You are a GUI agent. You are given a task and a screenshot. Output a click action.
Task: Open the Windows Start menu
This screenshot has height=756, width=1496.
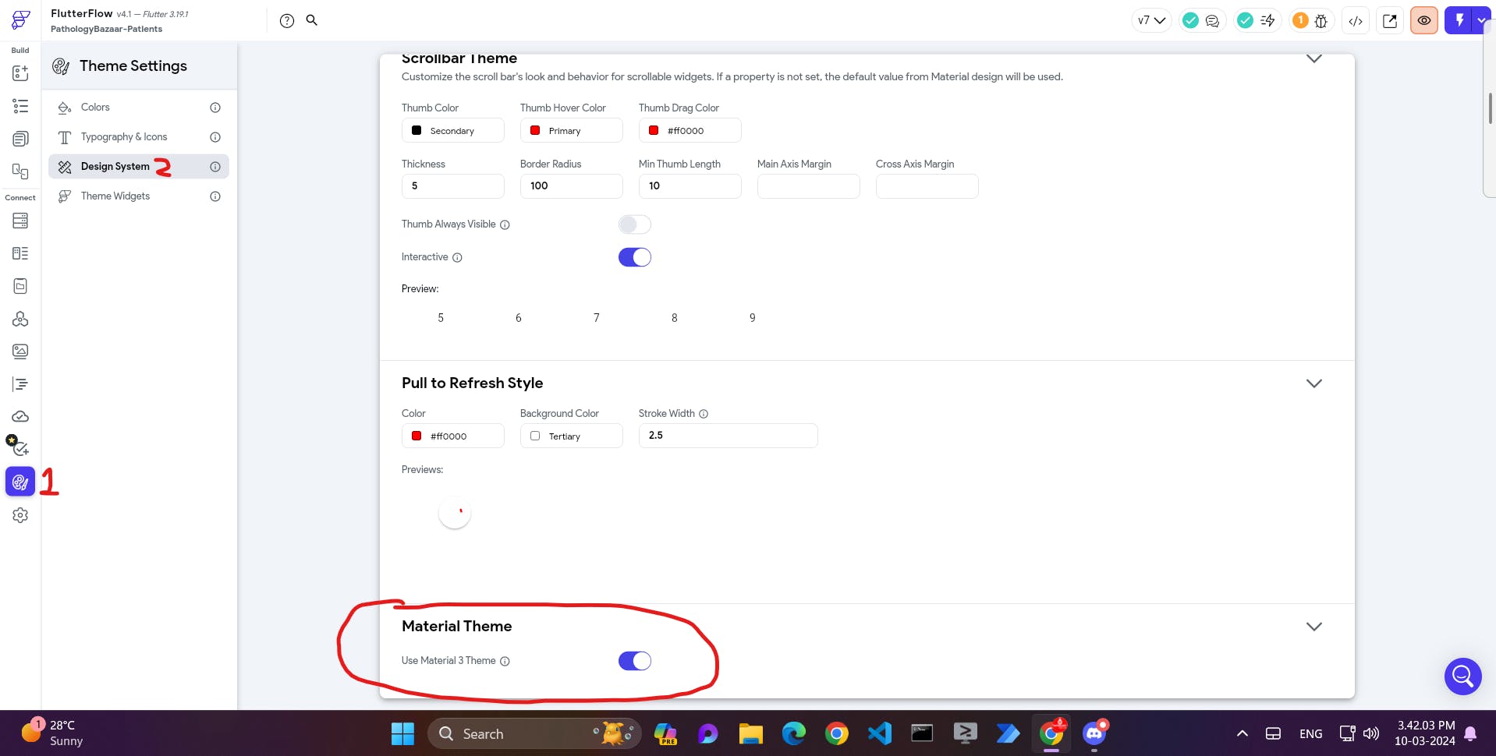[x=402, y=733]
